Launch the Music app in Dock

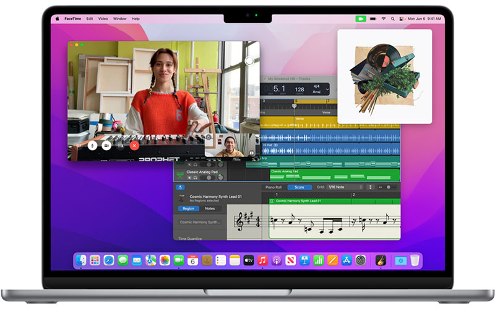point(262,261)
